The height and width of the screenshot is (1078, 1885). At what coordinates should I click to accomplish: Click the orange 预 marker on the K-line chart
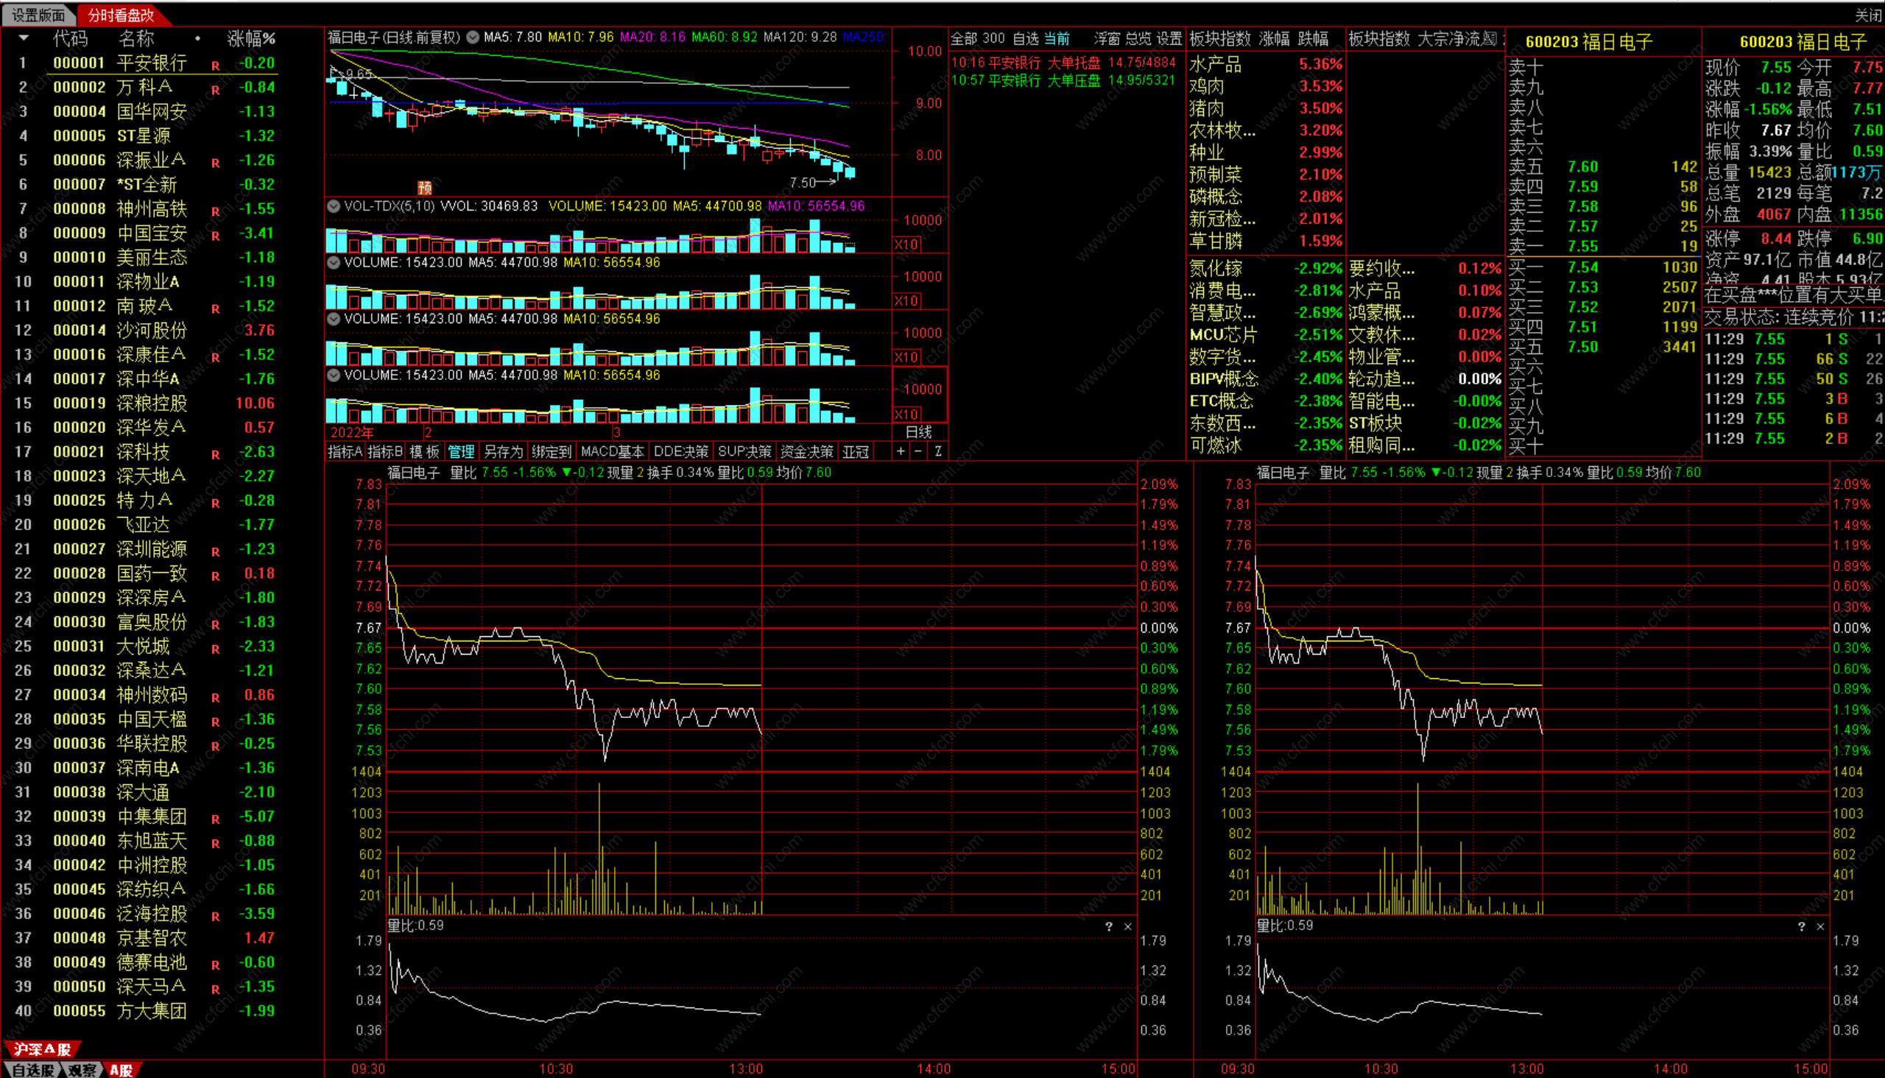coord(425,187)
